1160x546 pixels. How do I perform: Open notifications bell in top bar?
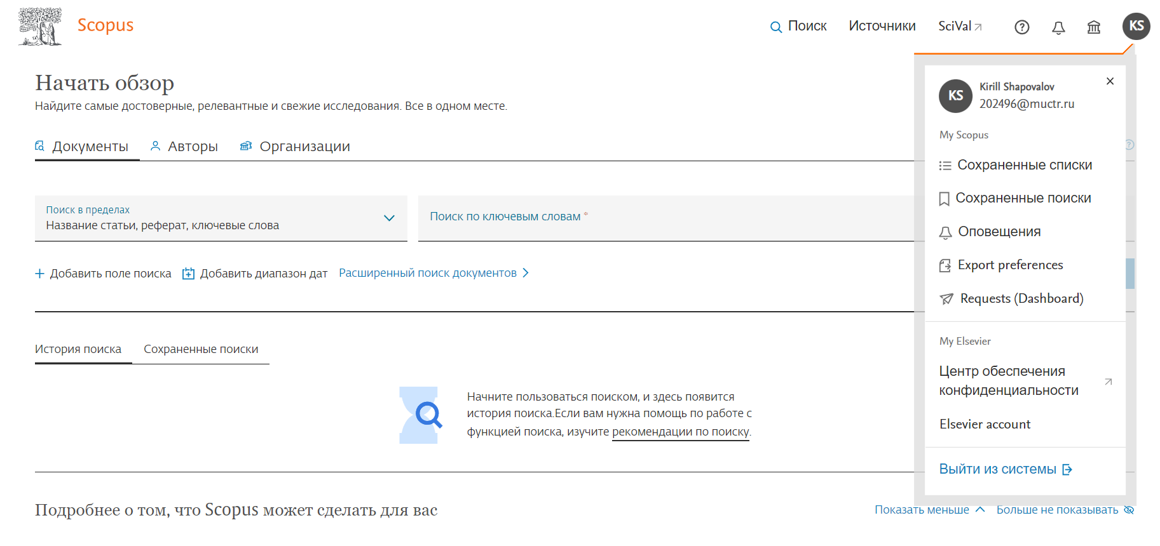[x=1058, y=27]
